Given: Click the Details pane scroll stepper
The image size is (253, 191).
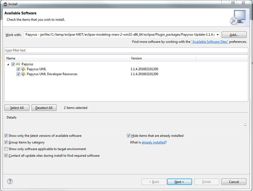Looking at the screenshot, I should (x=245, y=124).
